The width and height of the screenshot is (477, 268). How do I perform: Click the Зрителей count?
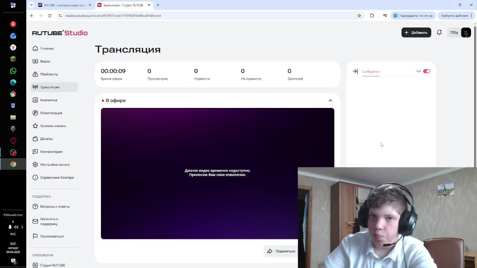click(x=295, y=74)
